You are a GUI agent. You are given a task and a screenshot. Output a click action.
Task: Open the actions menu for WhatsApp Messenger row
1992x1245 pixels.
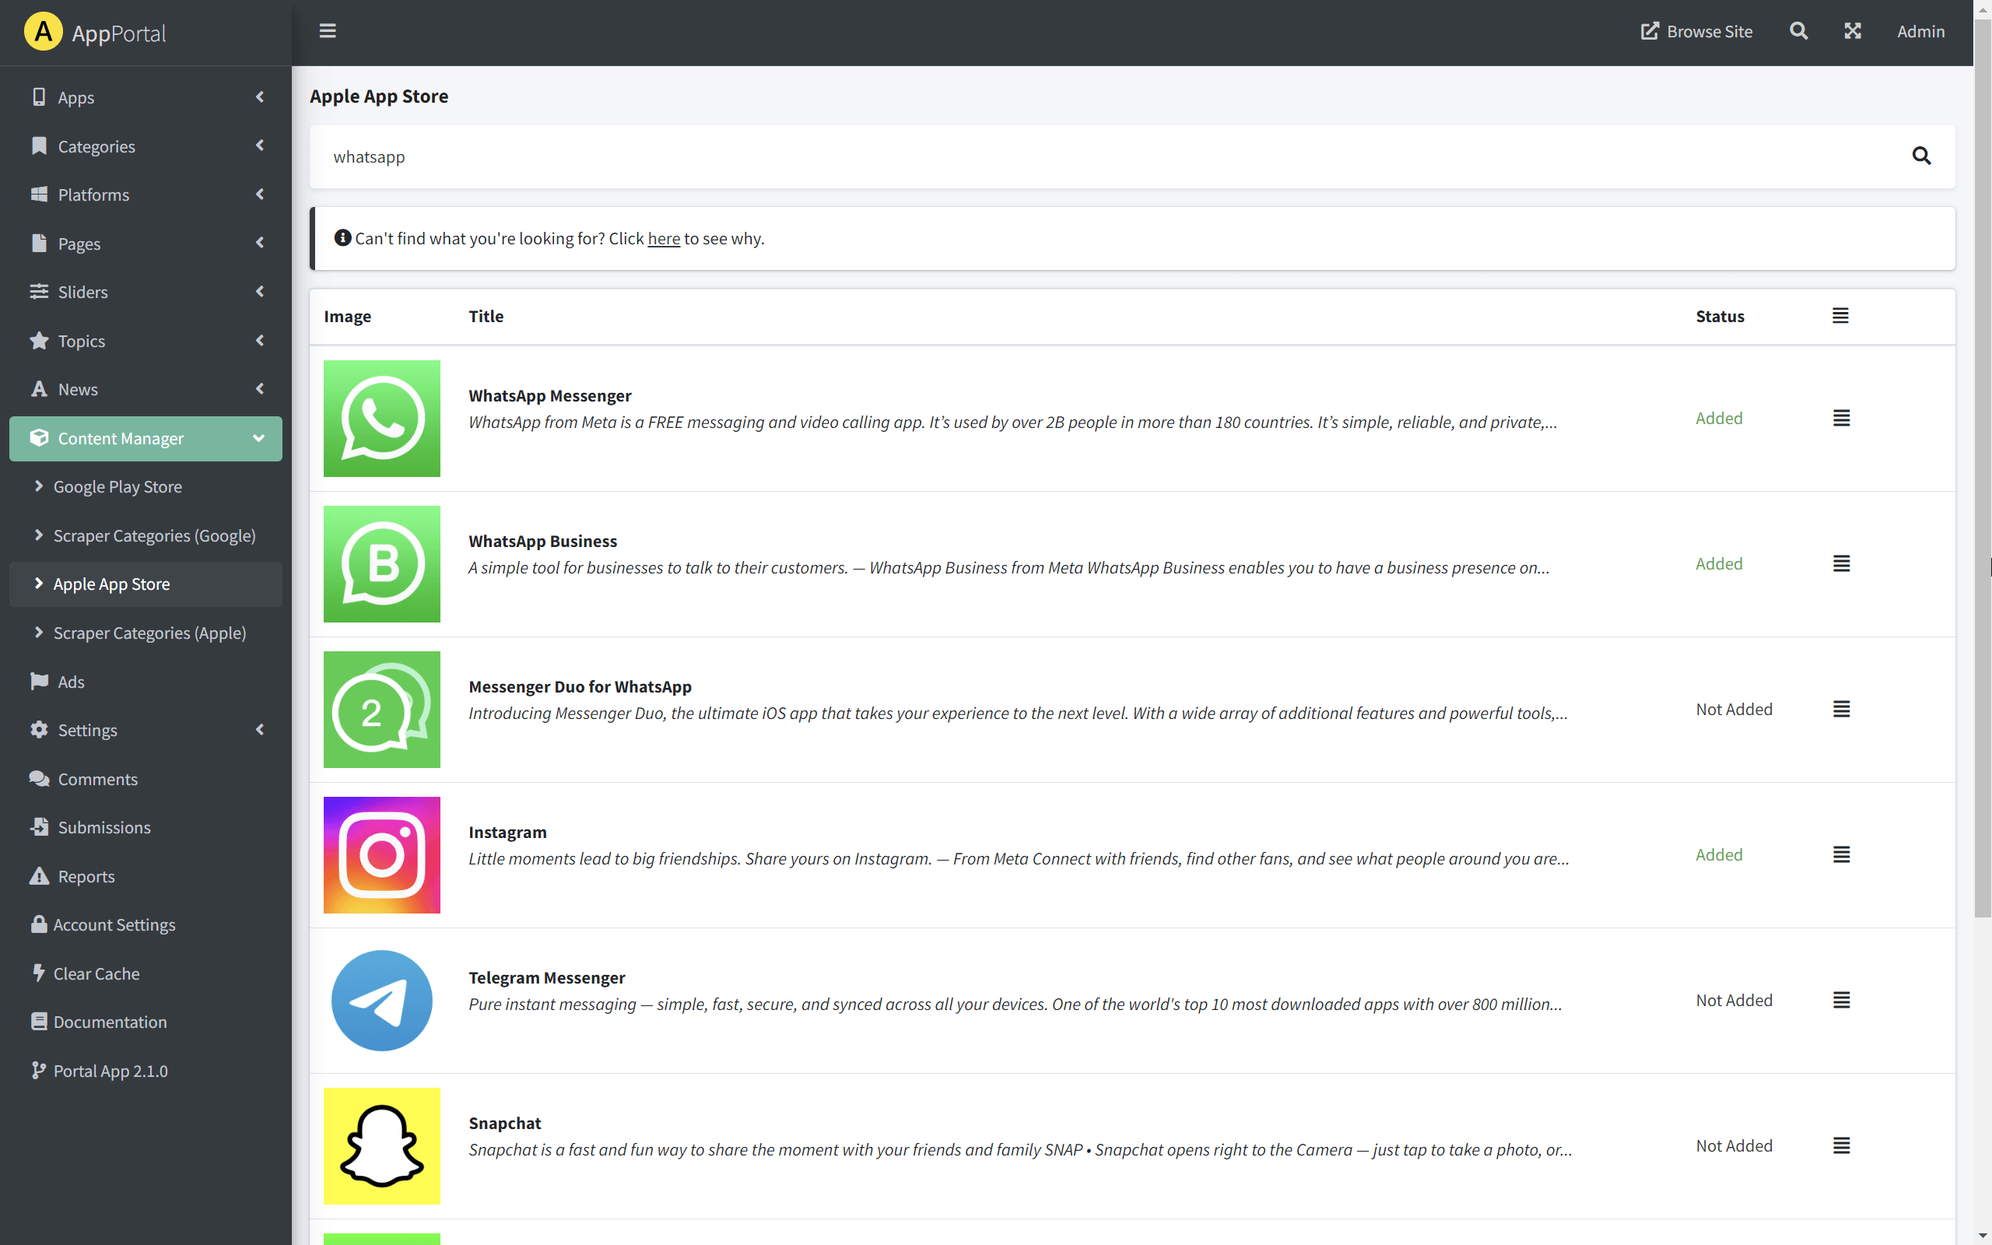[x=1842, y=418]
